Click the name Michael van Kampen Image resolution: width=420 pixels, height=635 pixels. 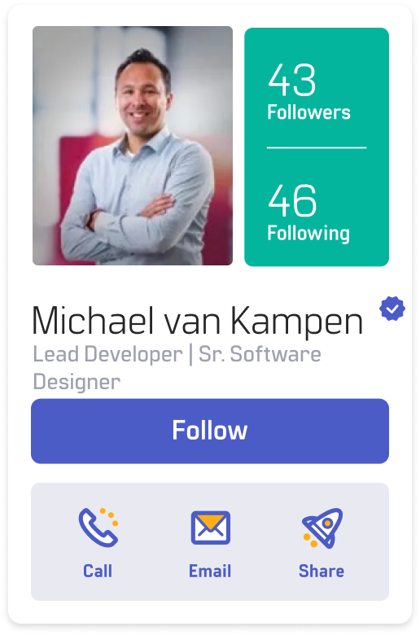pyautogui.click(x=198, y=321)
